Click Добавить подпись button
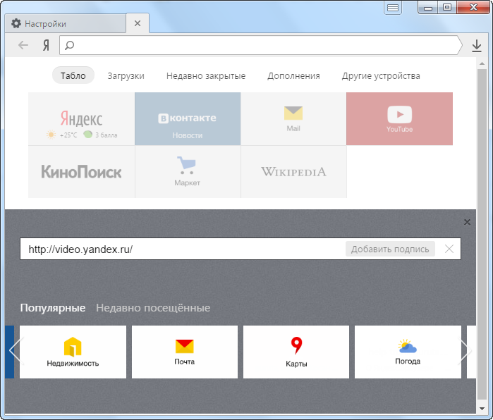This screenshot has width=493, height=420. coord(390,249)
